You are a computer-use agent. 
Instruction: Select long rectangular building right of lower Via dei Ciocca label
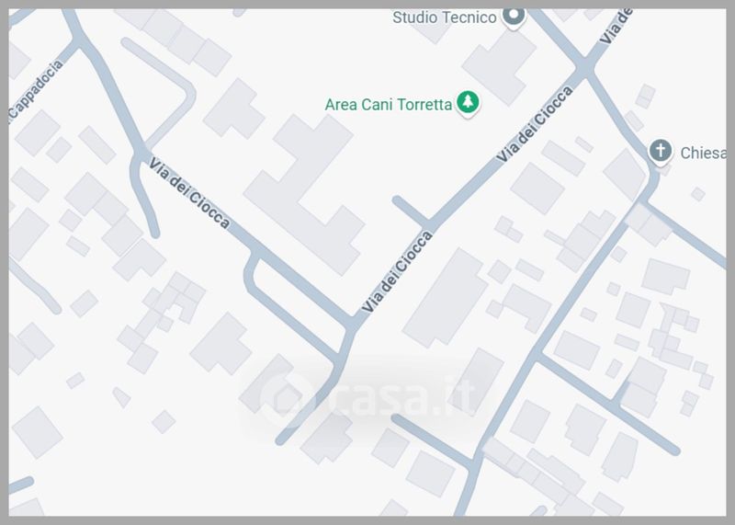coord(446,299)
